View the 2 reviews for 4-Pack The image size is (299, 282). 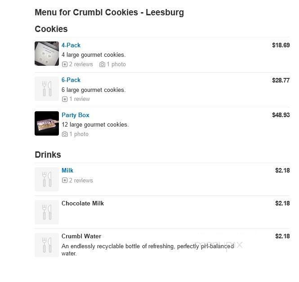pyautogui.click(x=81, y=64)
